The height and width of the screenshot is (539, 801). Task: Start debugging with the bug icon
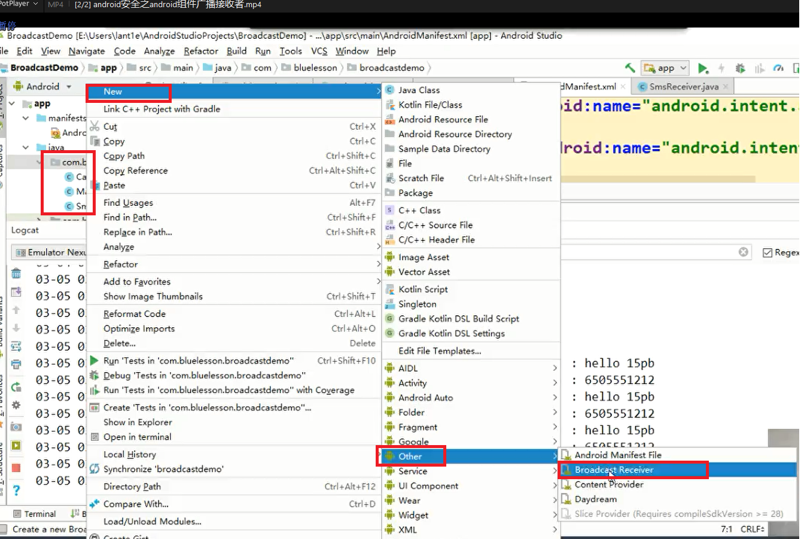point(741,68)
